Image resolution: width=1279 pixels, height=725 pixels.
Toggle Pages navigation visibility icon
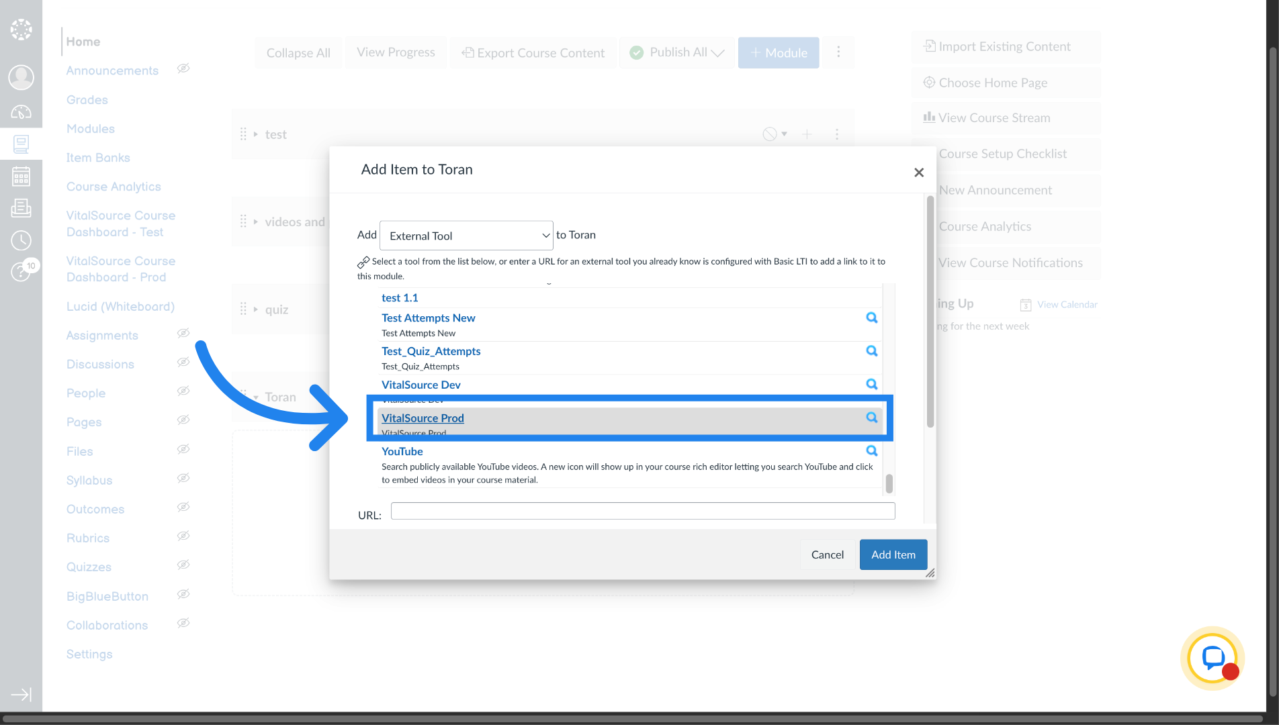[x=183, y=420]
